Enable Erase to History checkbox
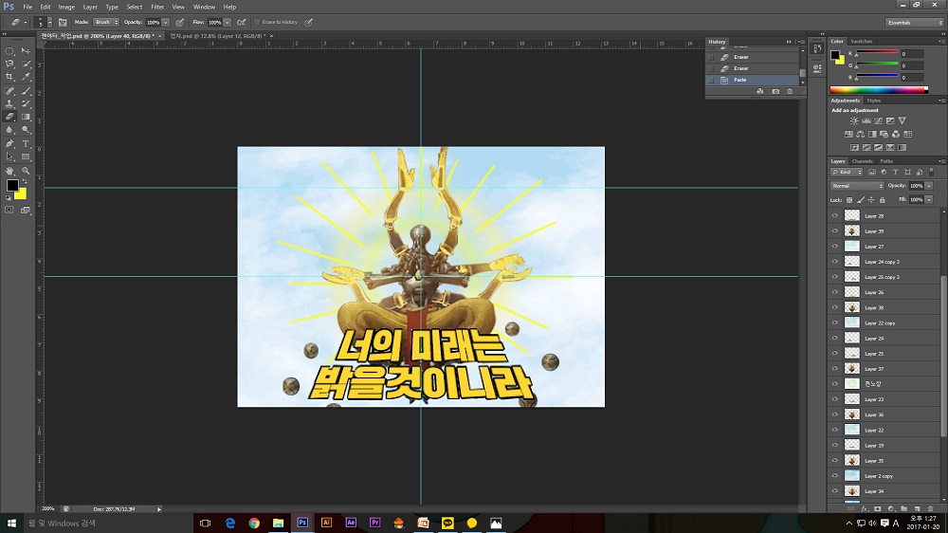Image resolution: width=948 pixels, height=533 pixels. pyautogui.click(x=257, y=22)
